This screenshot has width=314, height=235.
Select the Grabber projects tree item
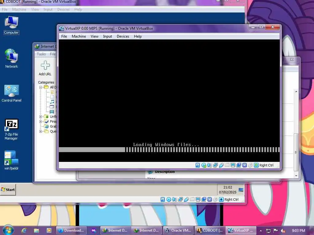point(51,126)
